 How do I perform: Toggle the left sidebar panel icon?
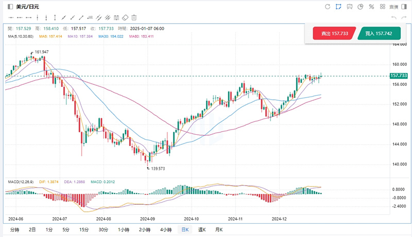coord(9,7)
